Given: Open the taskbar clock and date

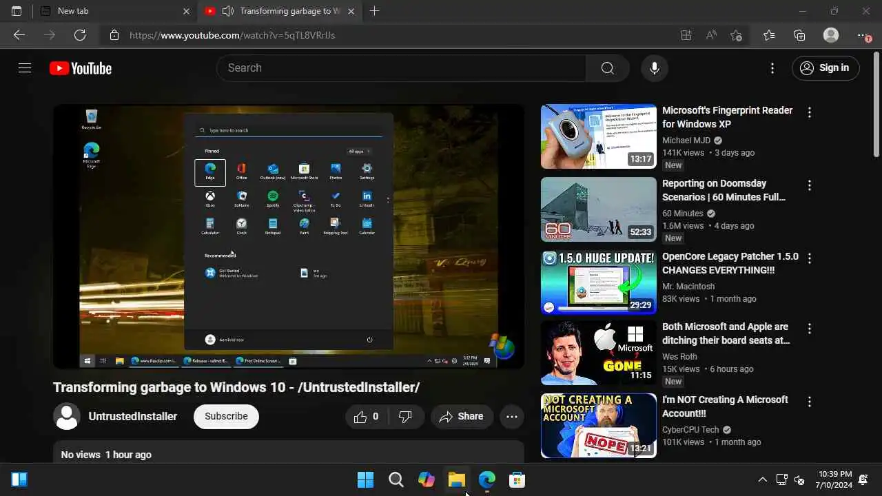Looking at the screenshot, I should (835, 479).
